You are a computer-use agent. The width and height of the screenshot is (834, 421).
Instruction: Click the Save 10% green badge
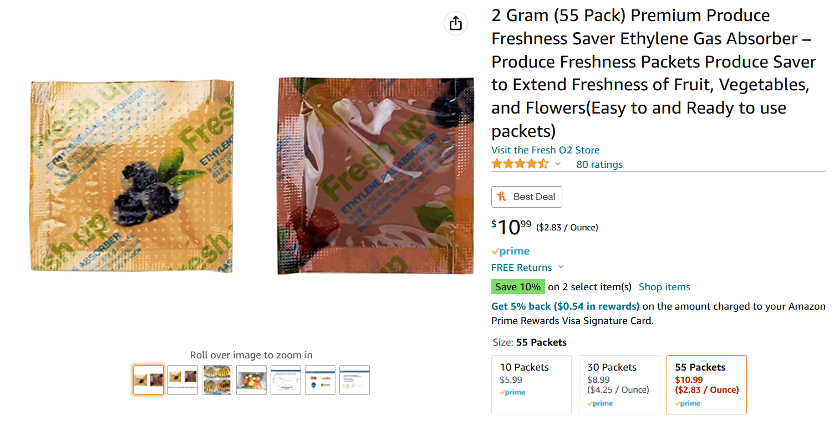pyautogui.click(x=518, y=287)
